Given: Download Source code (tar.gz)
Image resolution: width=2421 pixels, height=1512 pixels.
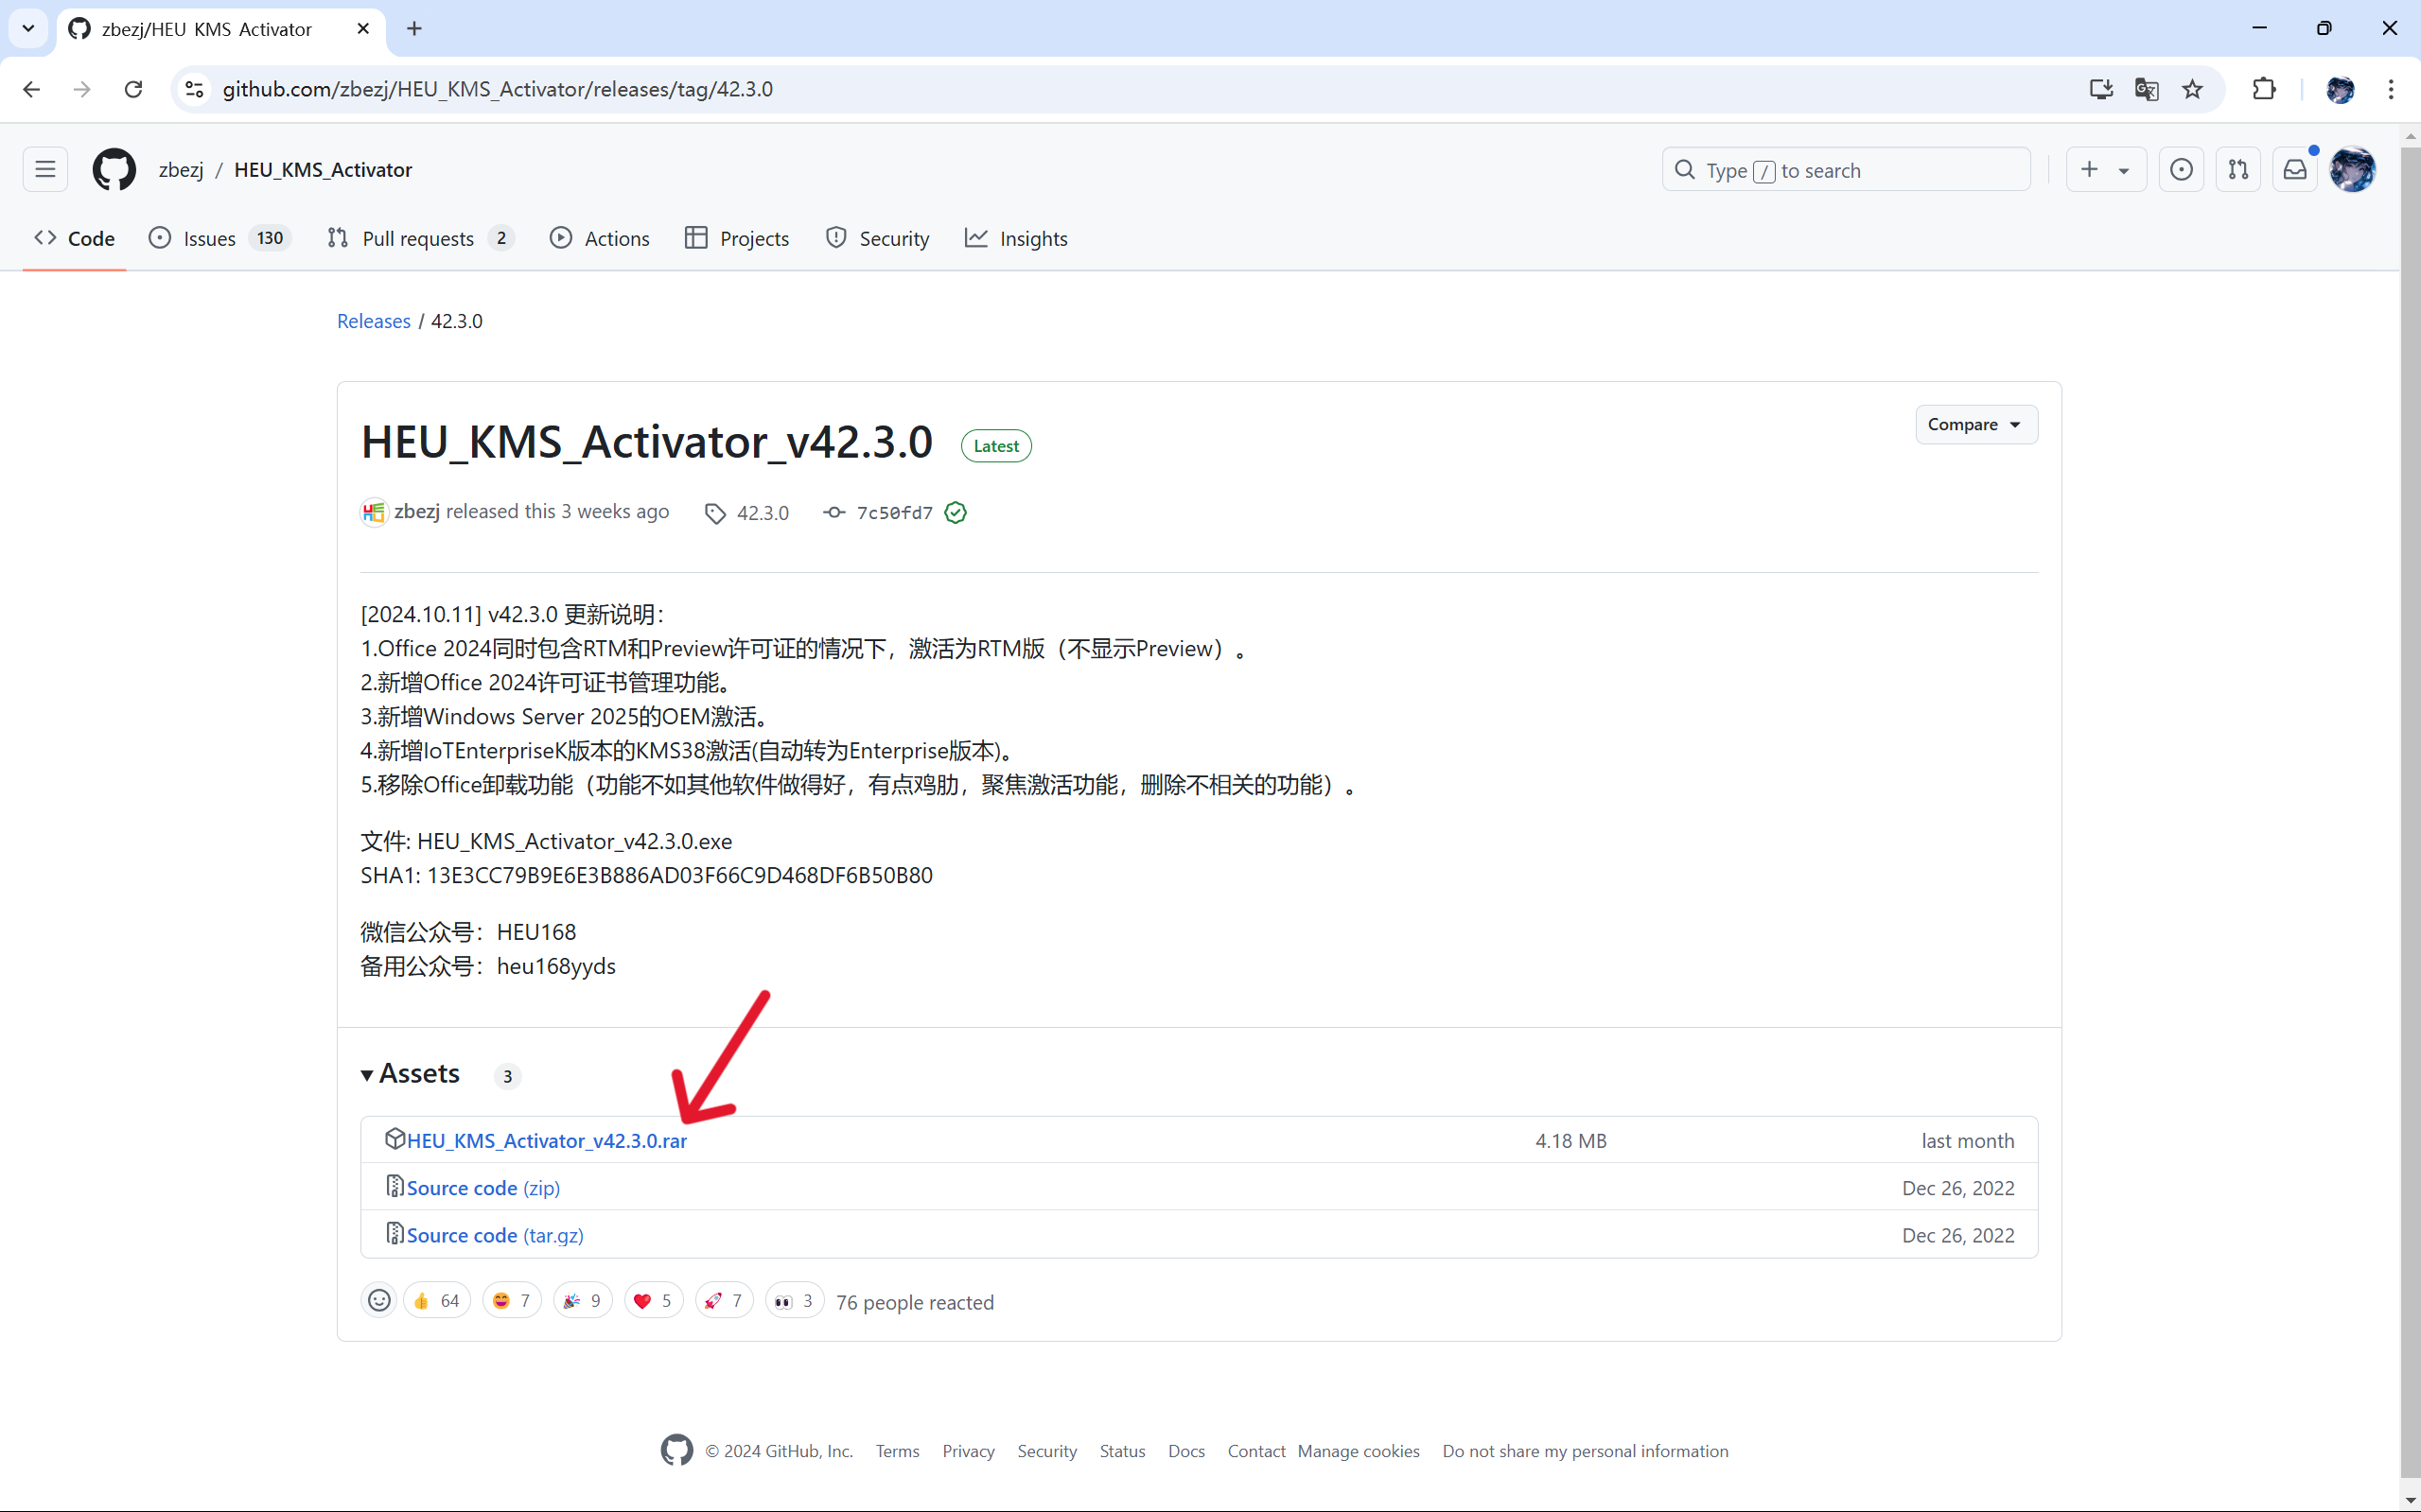Looking at the screenshot, I should click(495, 1235).
